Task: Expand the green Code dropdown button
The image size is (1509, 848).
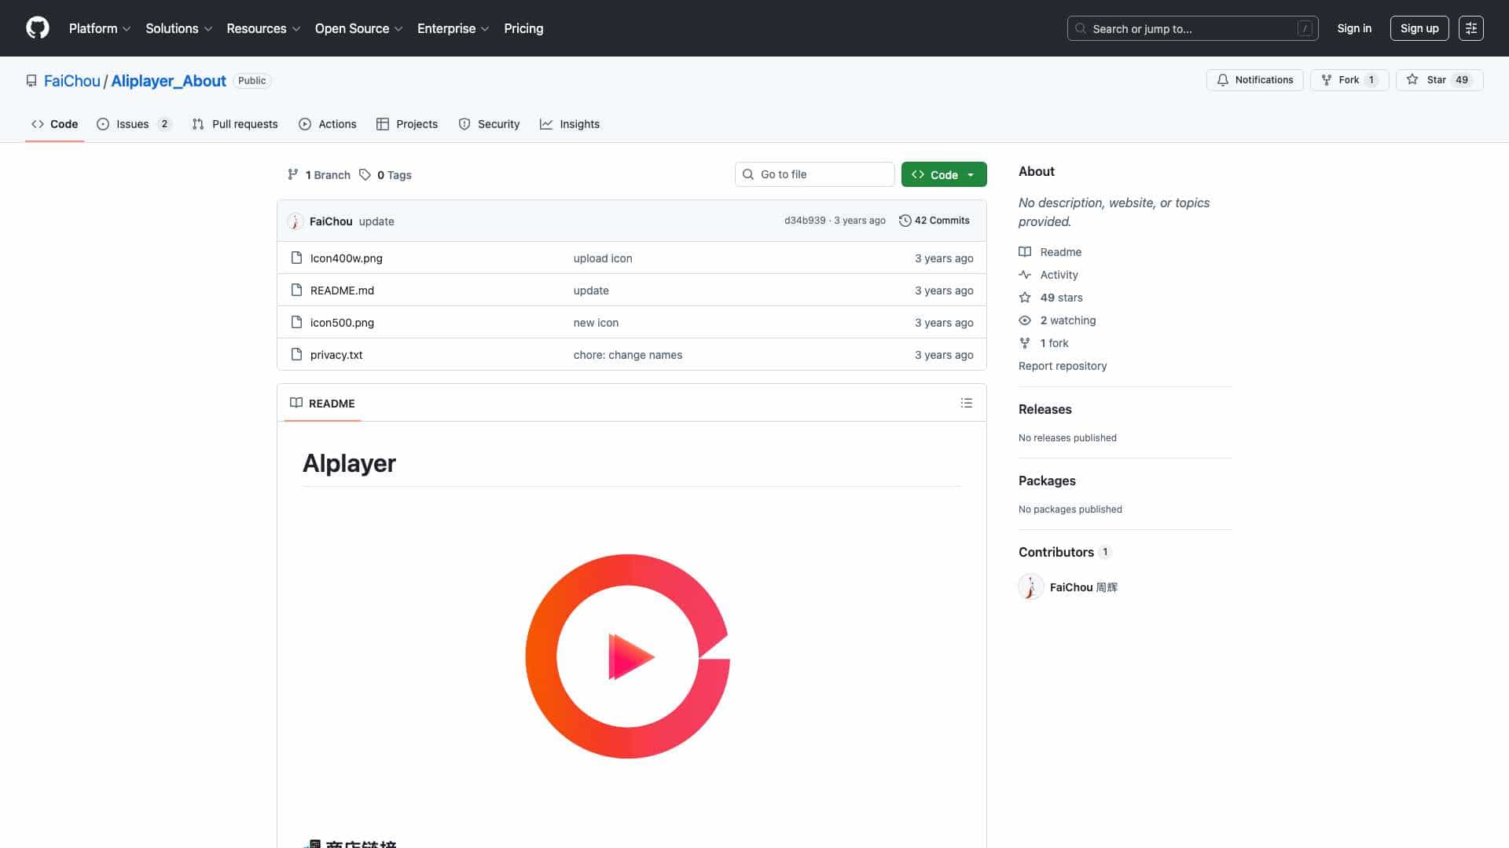Action: 943,174
